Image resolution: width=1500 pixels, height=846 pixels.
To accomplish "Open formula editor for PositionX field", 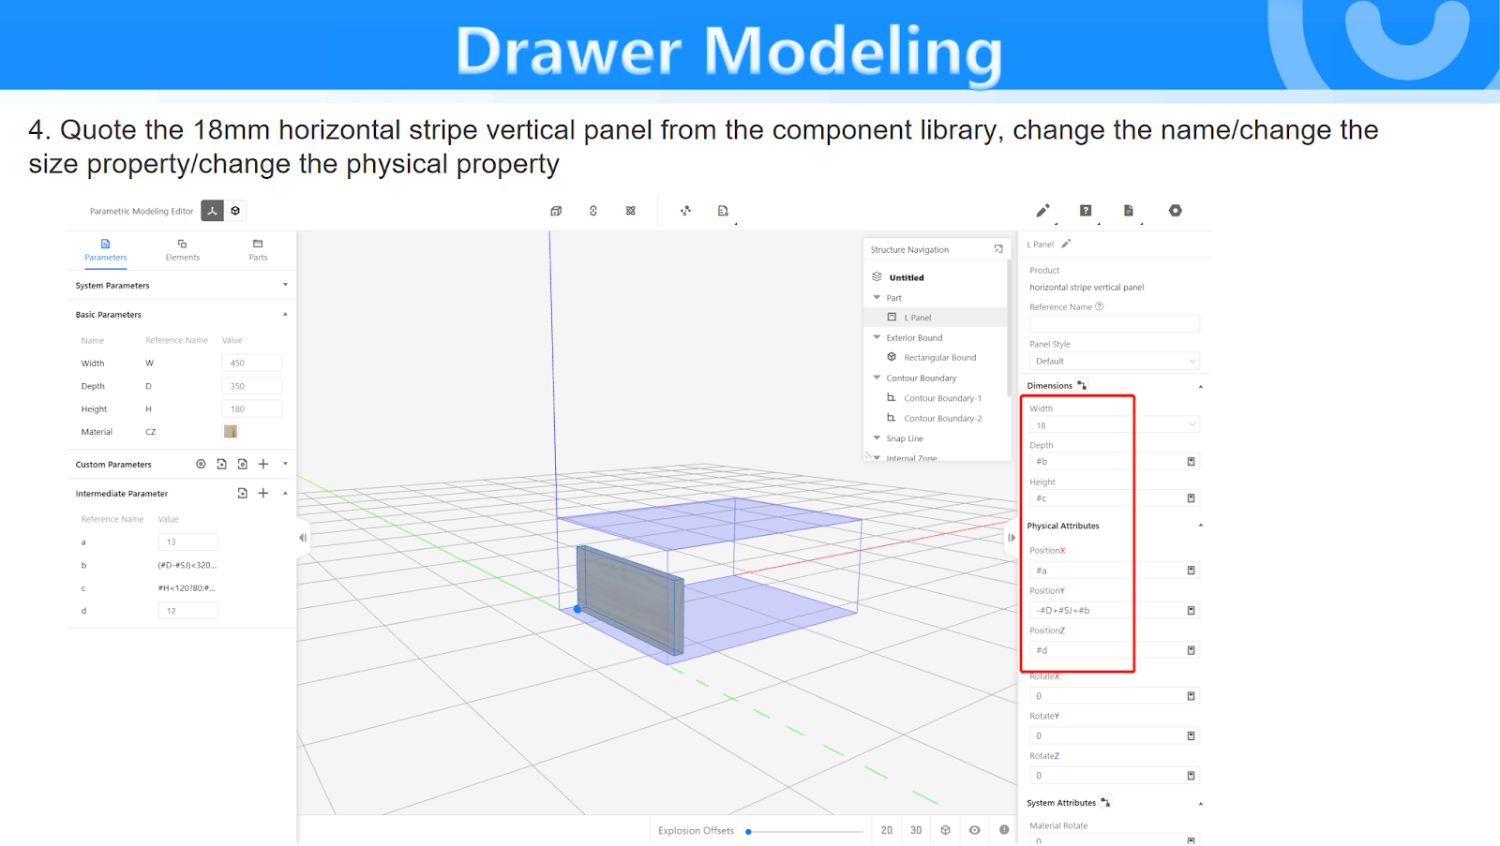I will [1192, 571].
